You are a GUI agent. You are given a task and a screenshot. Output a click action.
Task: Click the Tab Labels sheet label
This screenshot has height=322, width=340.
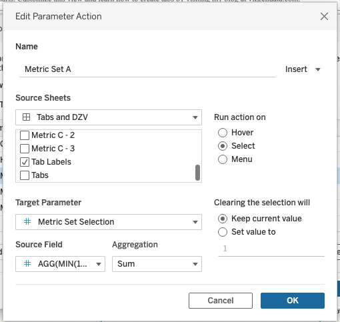[51, 162]
